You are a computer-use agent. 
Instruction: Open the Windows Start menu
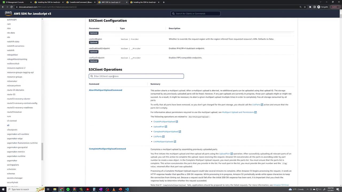tap(3, 189)
